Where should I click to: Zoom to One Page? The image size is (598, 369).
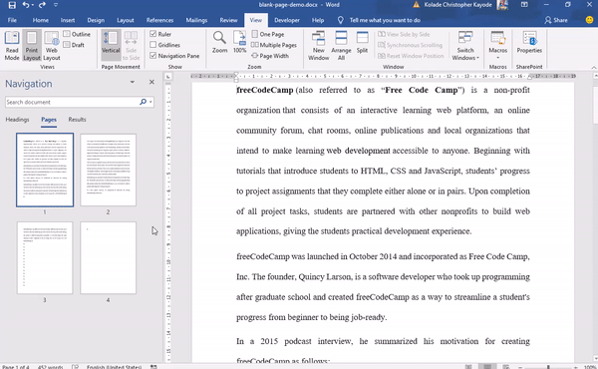(268, 34)
